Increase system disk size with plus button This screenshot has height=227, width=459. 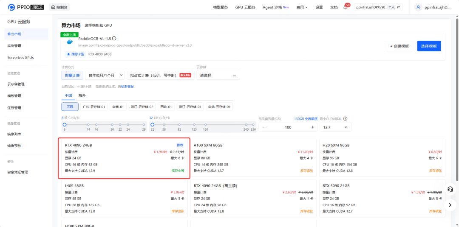[312, 127]
